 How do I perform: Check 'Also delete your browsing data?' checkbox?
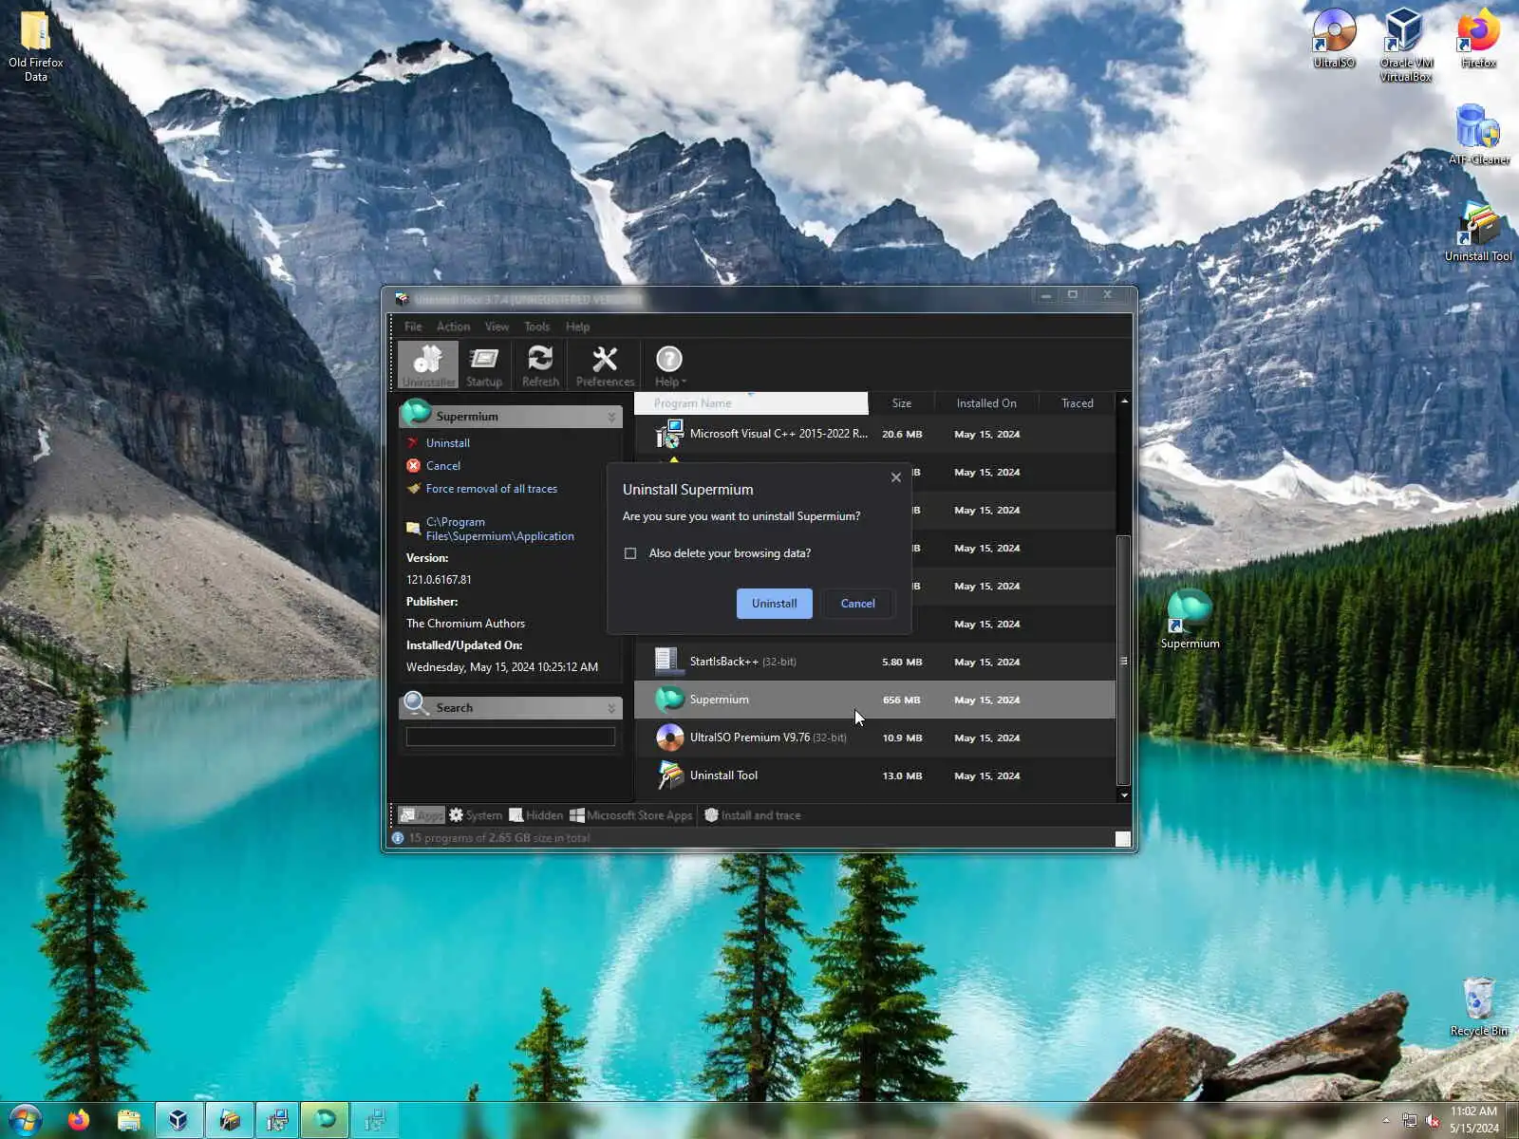point(630,553)
